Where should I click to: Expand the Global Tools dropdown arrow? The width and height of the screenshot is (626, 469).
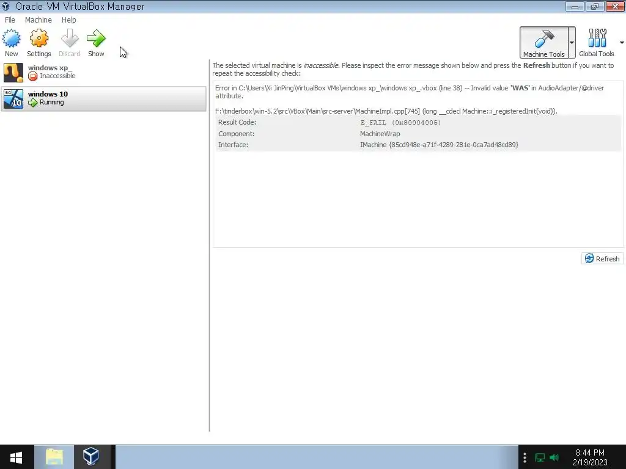(x=622, y=43)
